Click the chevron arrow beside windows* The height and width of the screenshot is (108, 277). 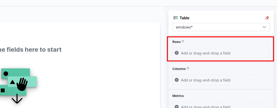(264, 27)
